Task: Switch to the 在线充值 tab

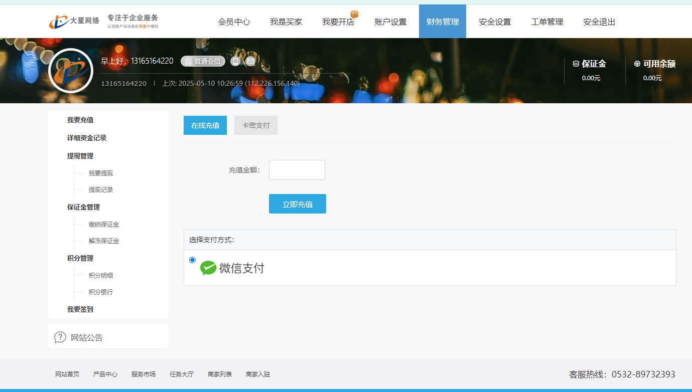Action: [205, 125]
